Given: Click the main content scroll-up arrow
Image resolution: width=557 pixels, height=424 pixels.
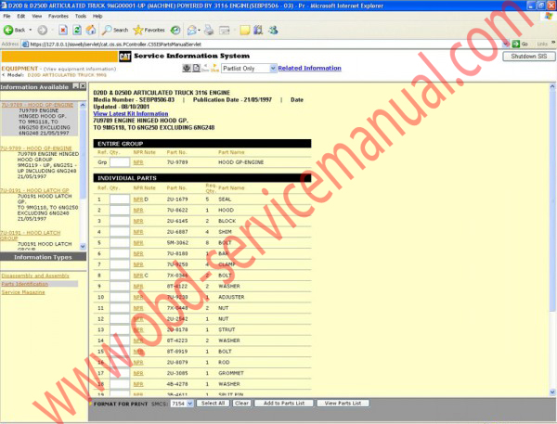Looking at the screenshot, I should coord(552,86).
